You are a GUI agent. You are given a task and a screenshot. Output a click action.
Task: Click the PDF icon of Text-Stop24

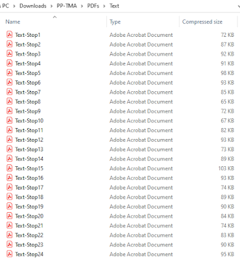point(9,253)
